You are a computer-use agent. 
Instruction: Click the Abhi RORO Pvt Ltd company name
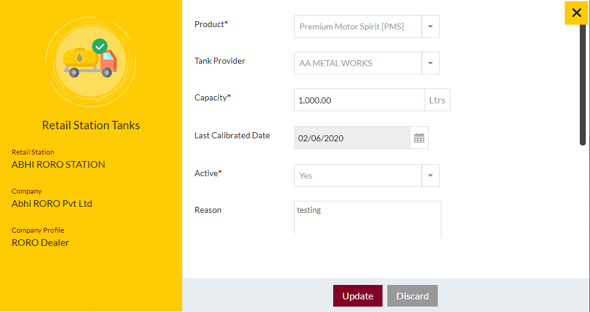pos(52,204)
